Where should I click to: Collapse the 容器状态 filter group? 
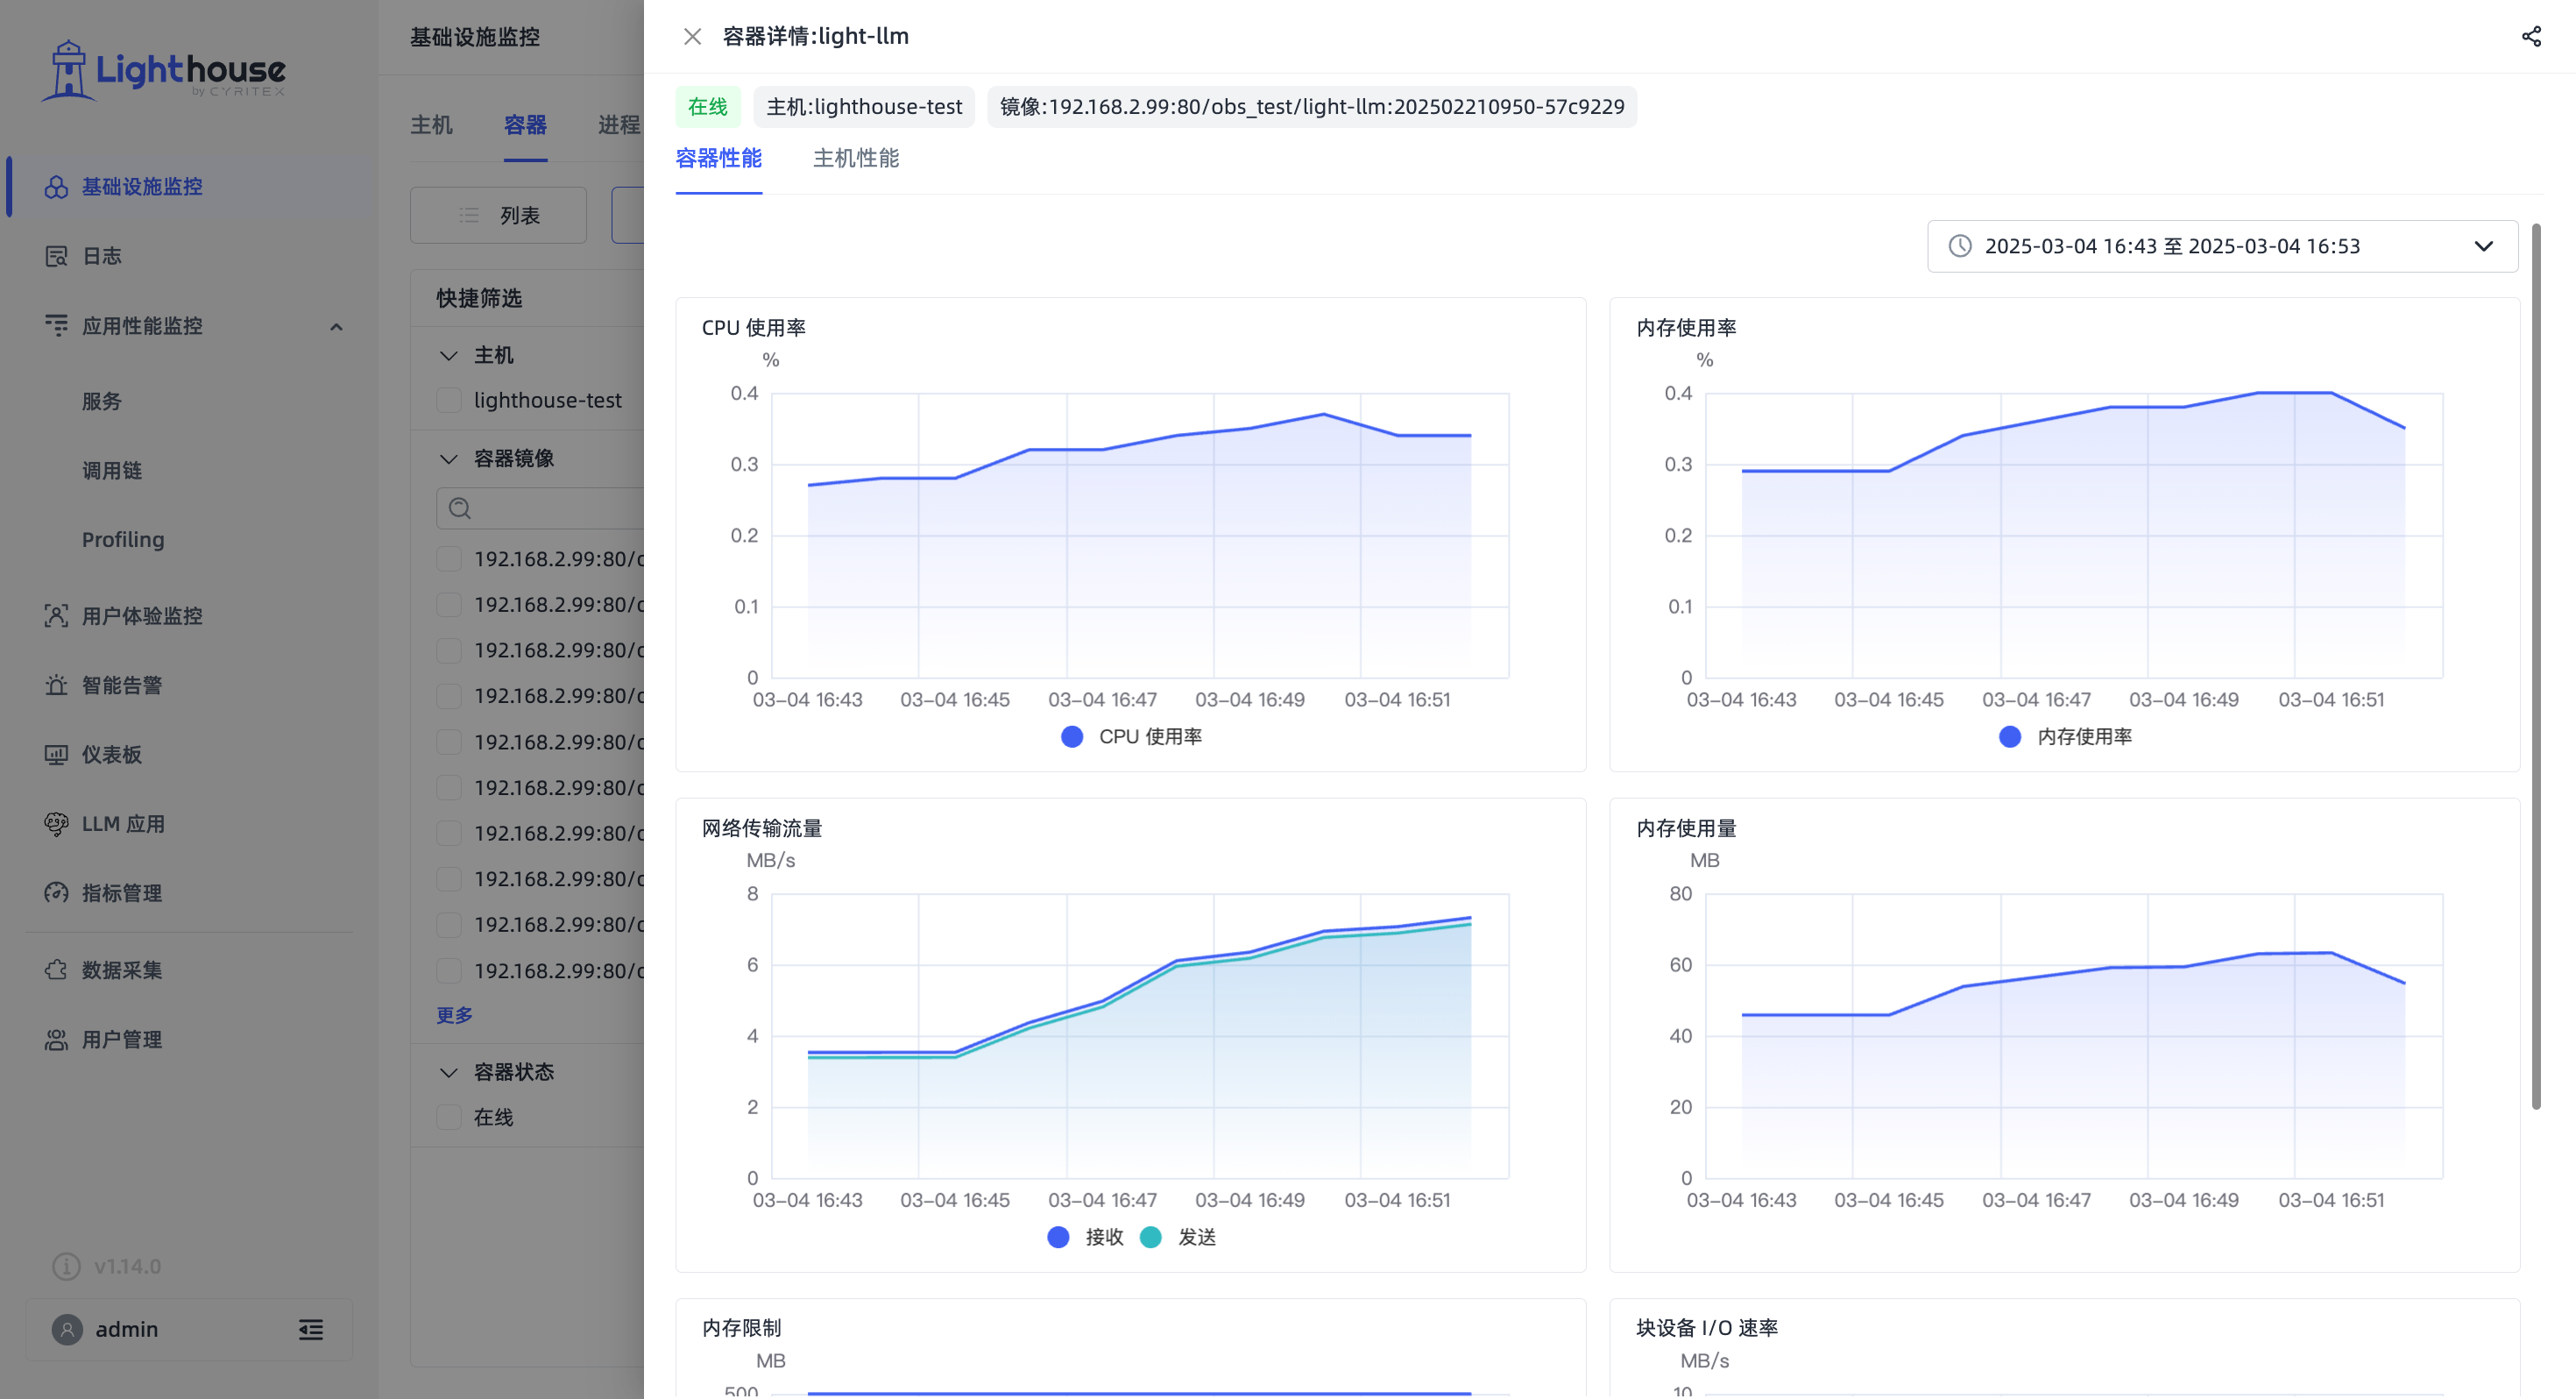coord(449,1072)
